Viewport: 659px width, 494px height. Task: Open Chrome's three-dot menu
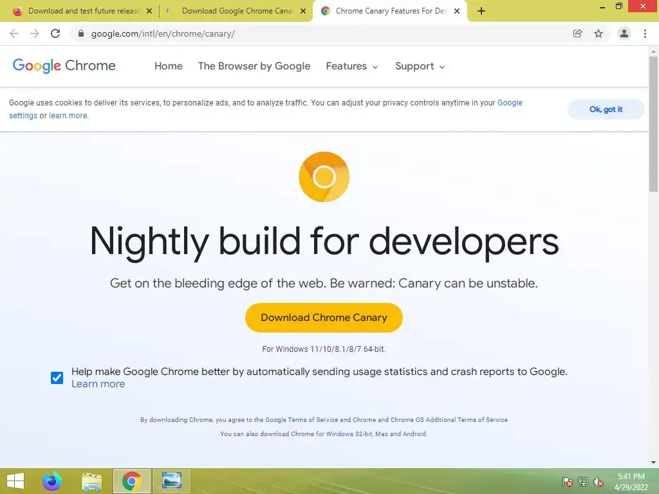645,33
